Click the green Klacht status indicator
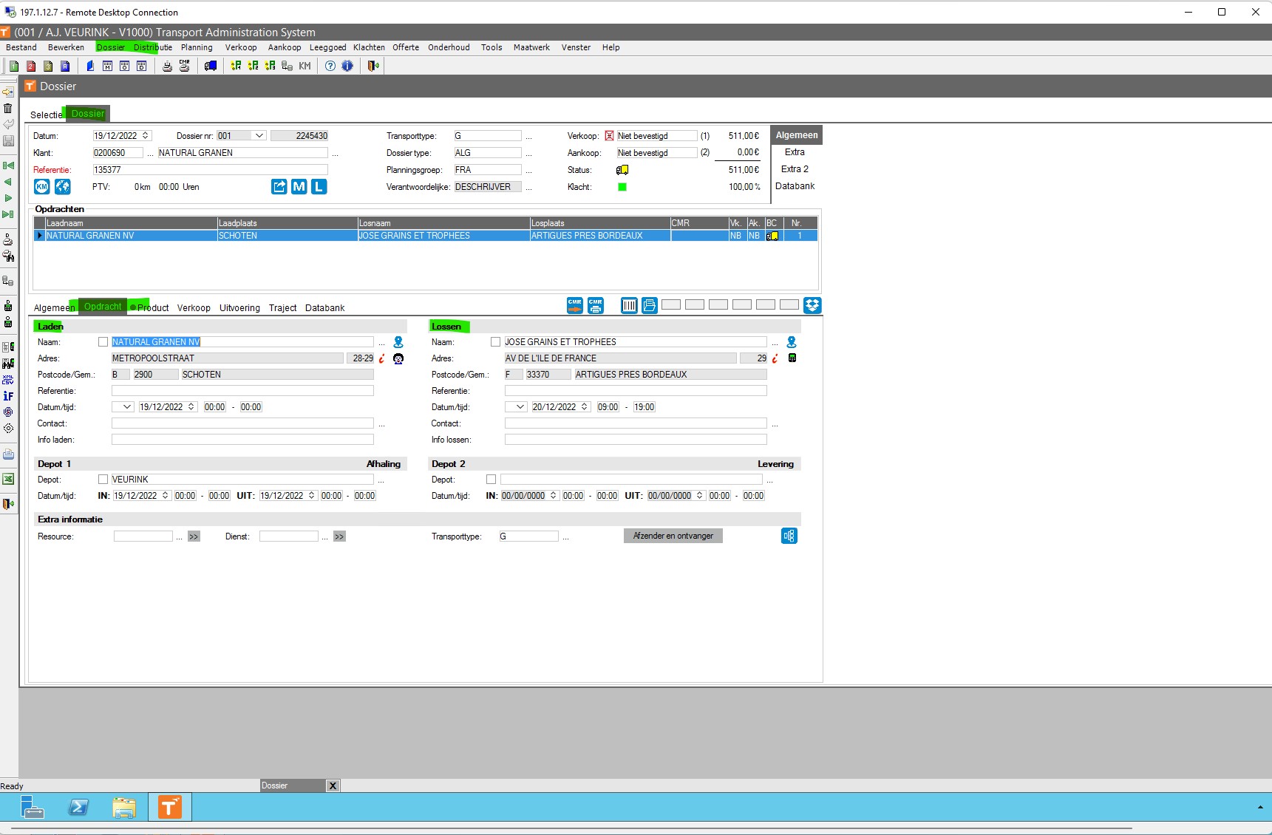This screenshot has width=1272, height=835. 622,187
